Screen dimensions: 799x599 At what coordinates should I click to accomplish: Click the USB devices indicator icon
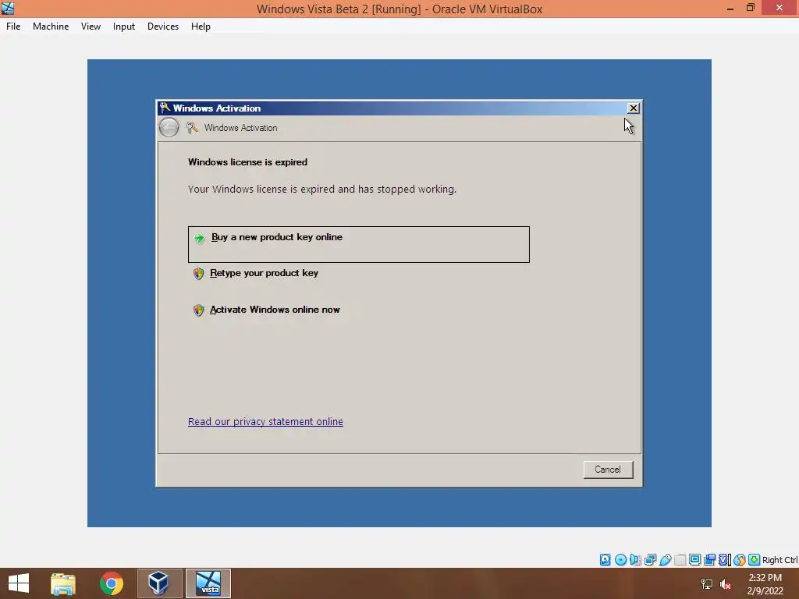[x=665, y=560]
